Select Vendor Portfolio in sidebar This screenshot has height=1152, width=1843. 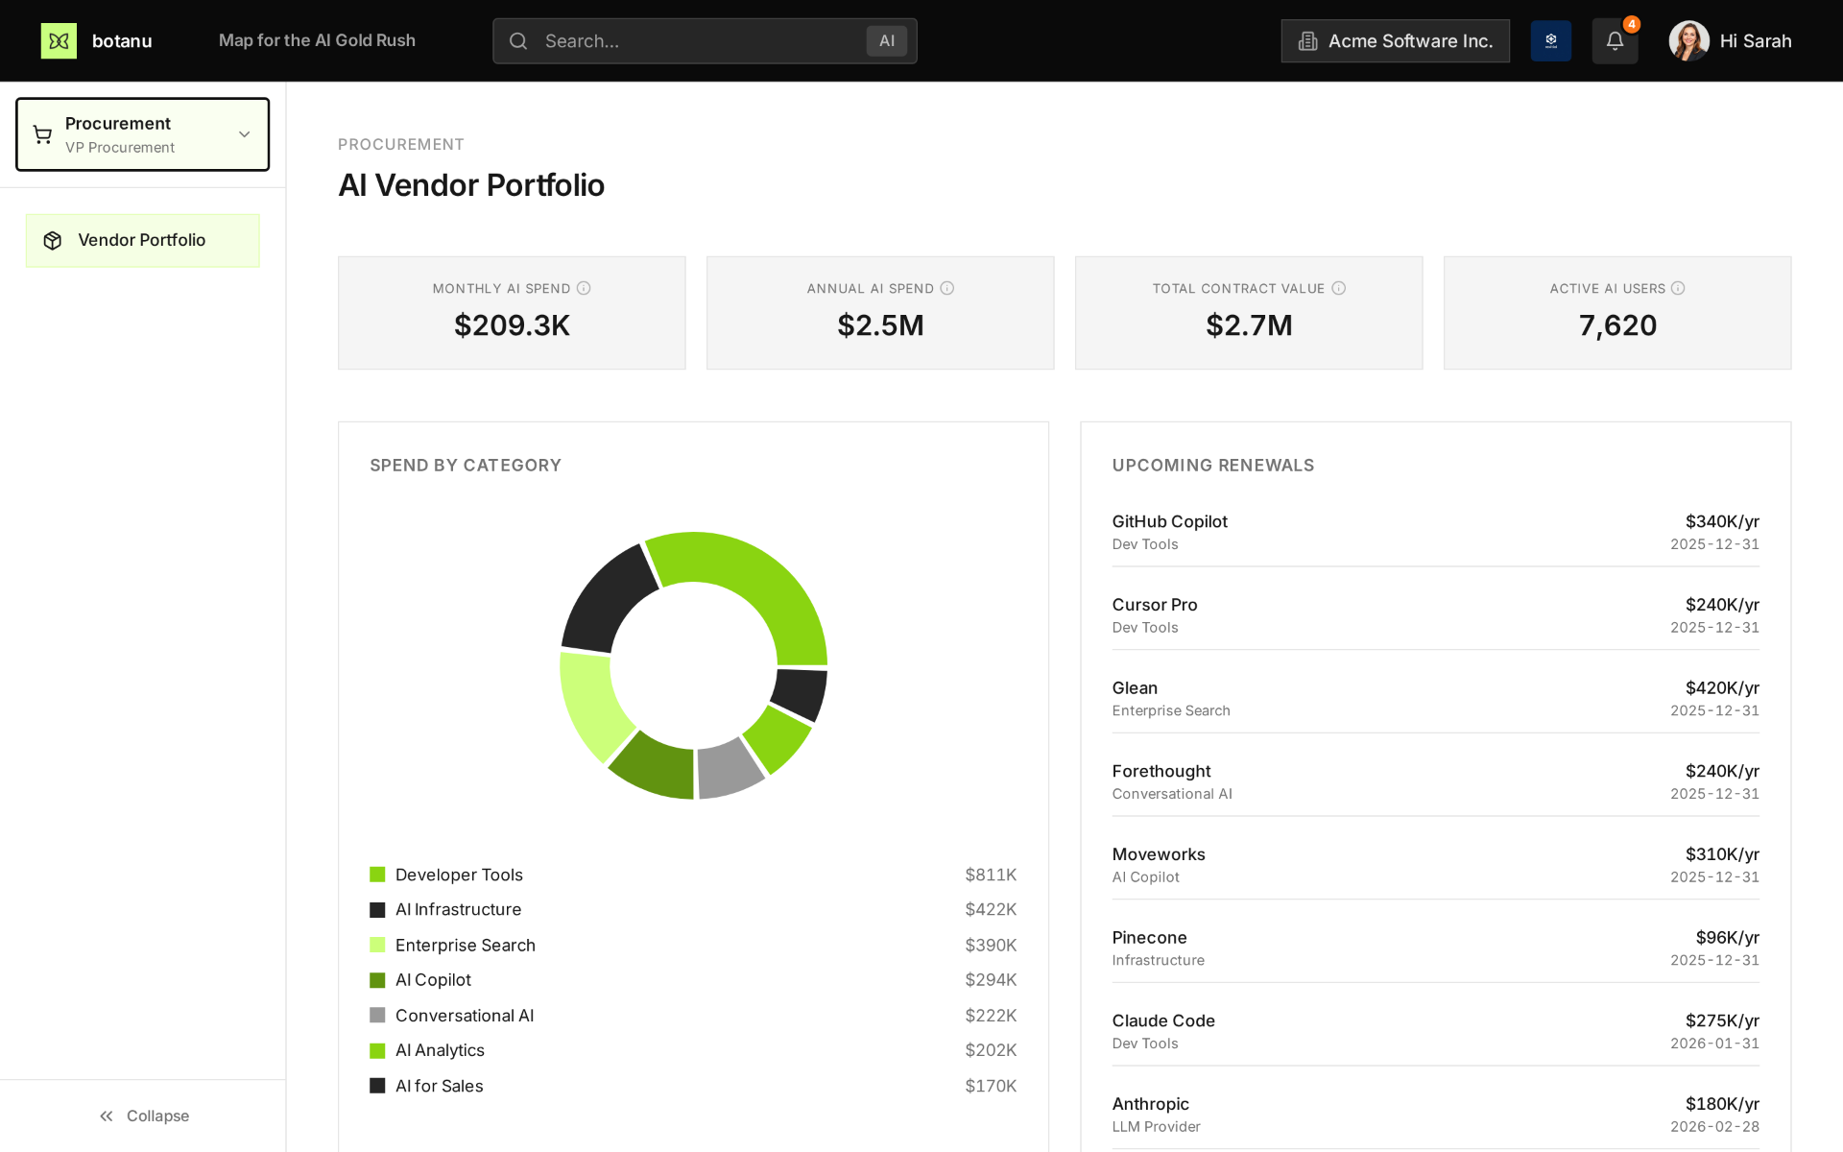coord(142,240)
